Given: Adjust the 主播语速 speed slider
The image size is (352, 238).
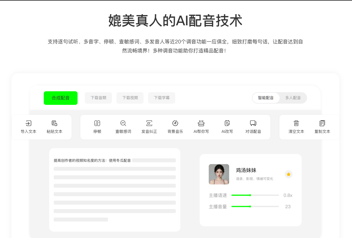Looking at the screenshot, I should pyautogui.click(x=255, y=195).
